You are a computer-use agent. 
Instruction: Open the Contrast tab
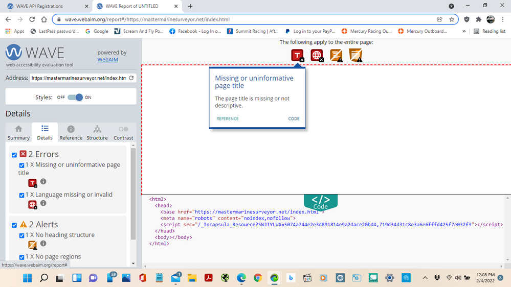pyautogui.click(x=123, y=132)
